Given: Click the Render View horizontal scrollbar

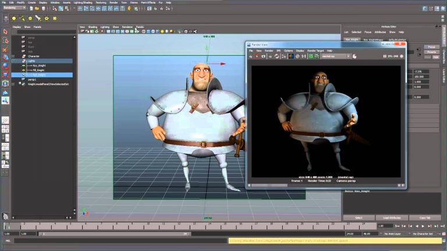Looking at the screenshot, I should [325, 185].
